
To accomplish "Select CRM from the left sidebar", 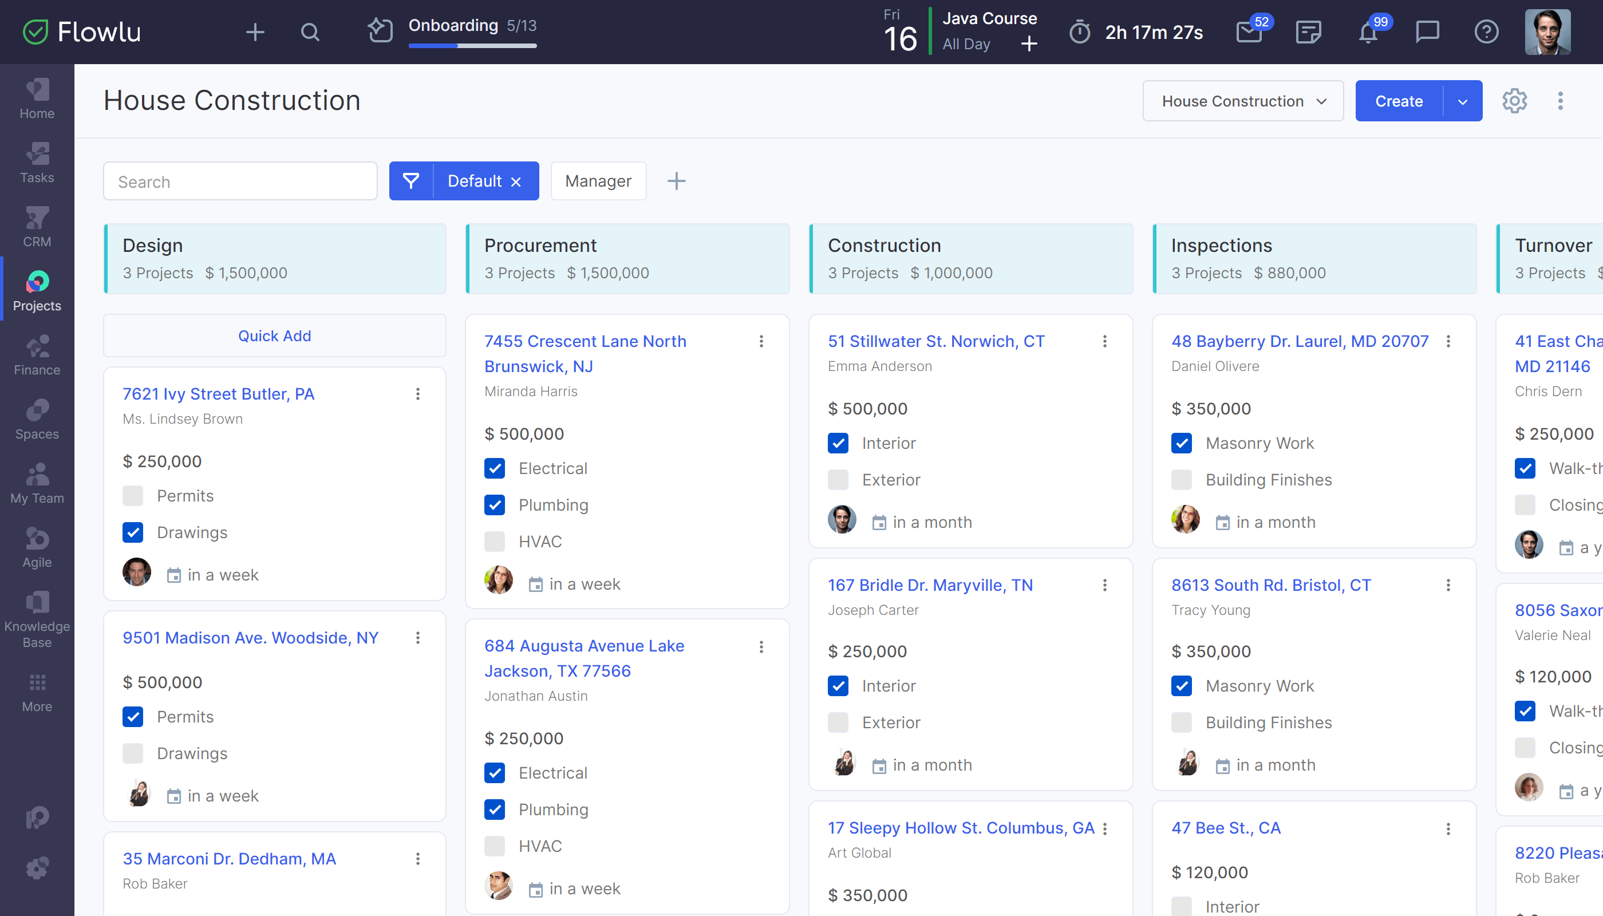I will 36,225.
